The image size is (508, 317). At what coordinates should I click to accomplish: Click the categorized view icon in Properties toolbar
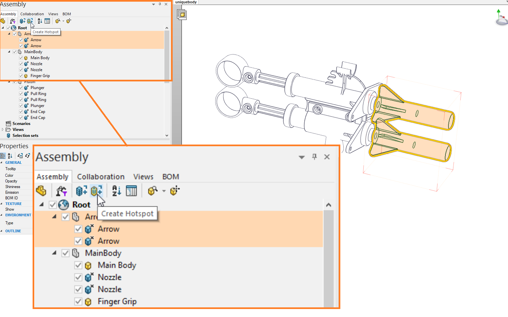click(3, 156)
